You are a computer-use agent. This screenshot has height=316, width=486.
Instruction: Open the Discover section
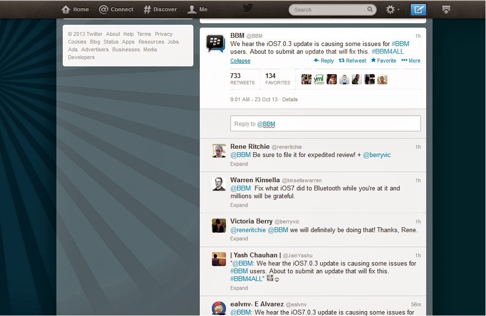(x=160, y=9)
